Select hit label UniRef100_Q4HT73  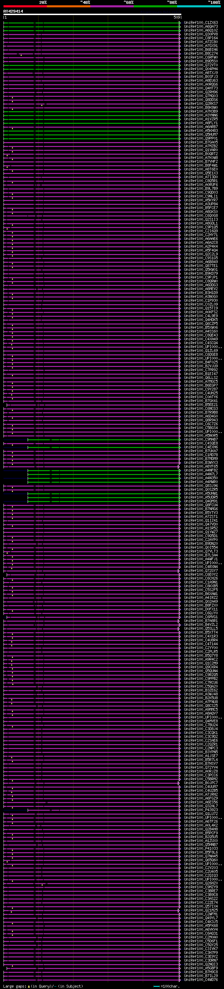[x=201, y=88]
